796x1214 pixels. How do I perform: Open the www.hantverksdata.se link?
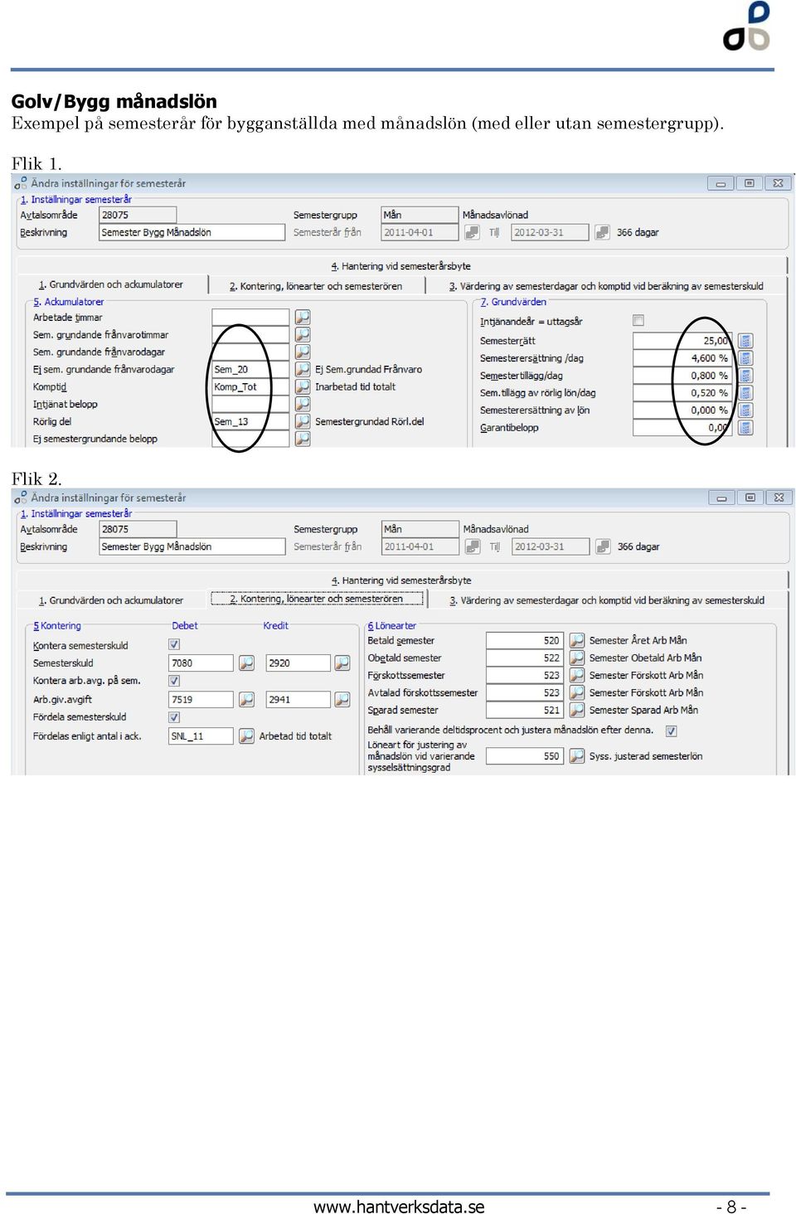pos(399,1207)
